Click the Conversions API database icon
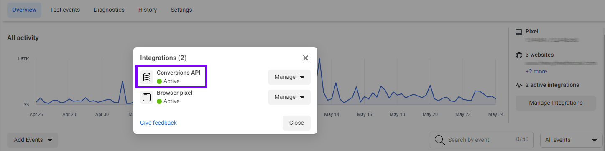Image resolution: width=605 pixels, height=151 pixels. click(146, 77)
